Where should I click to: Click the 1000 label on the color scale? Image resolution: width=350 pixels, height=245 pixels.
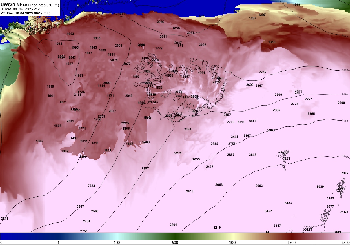(x=233, y=243)
